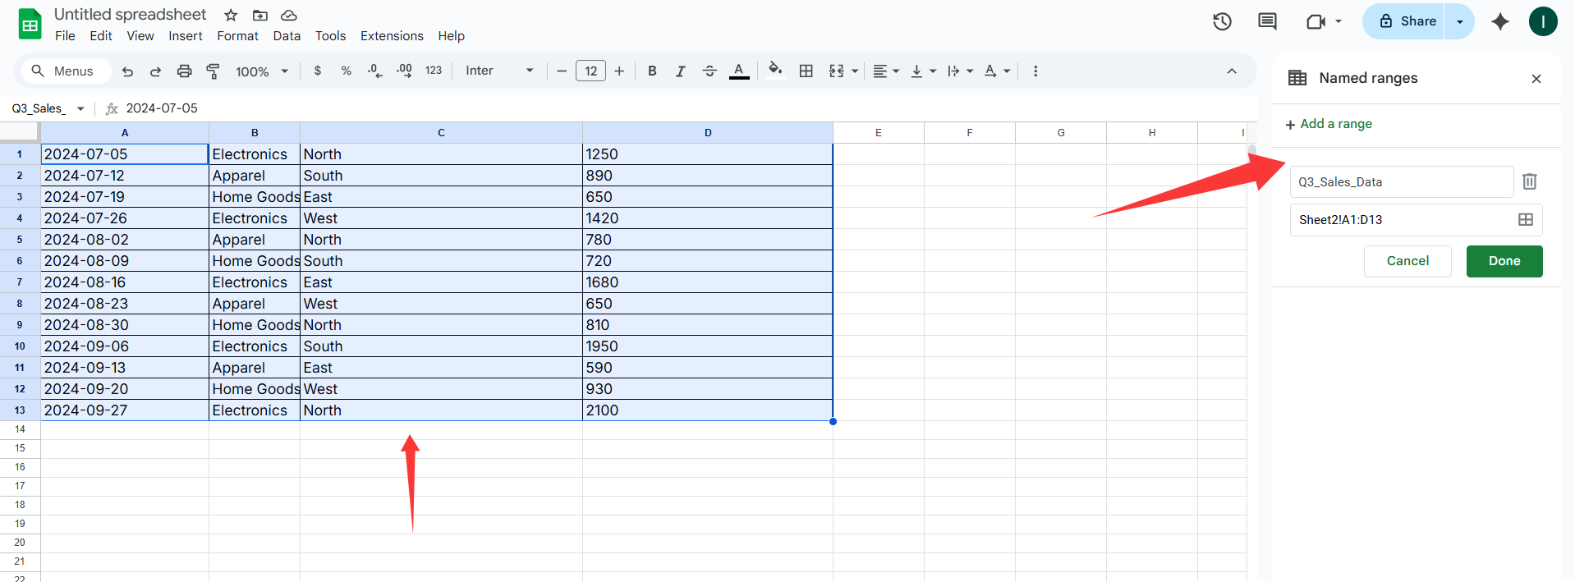Open version history clock icon
This screenshot has height=582, width=1575.
pos(1222,21)
